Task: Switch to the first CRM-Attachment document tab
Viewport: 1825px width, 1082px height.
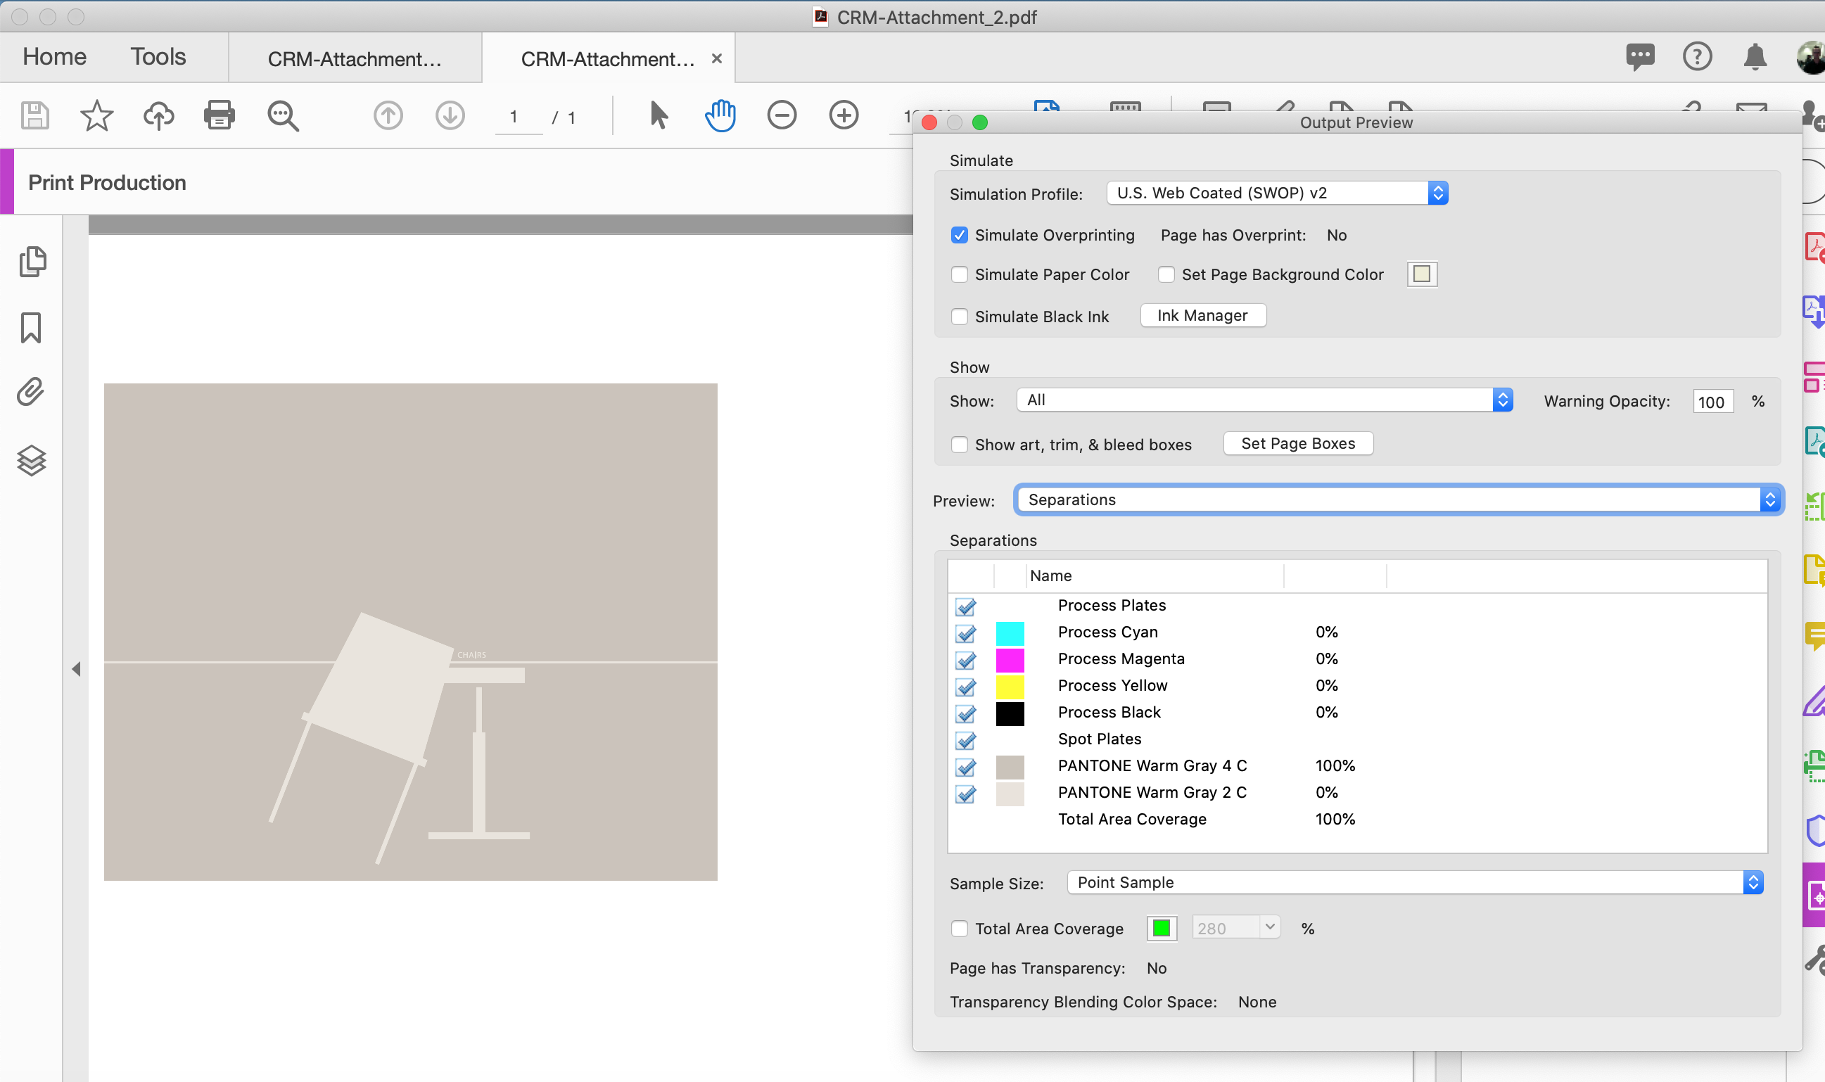Action: [x=355, y=58]
